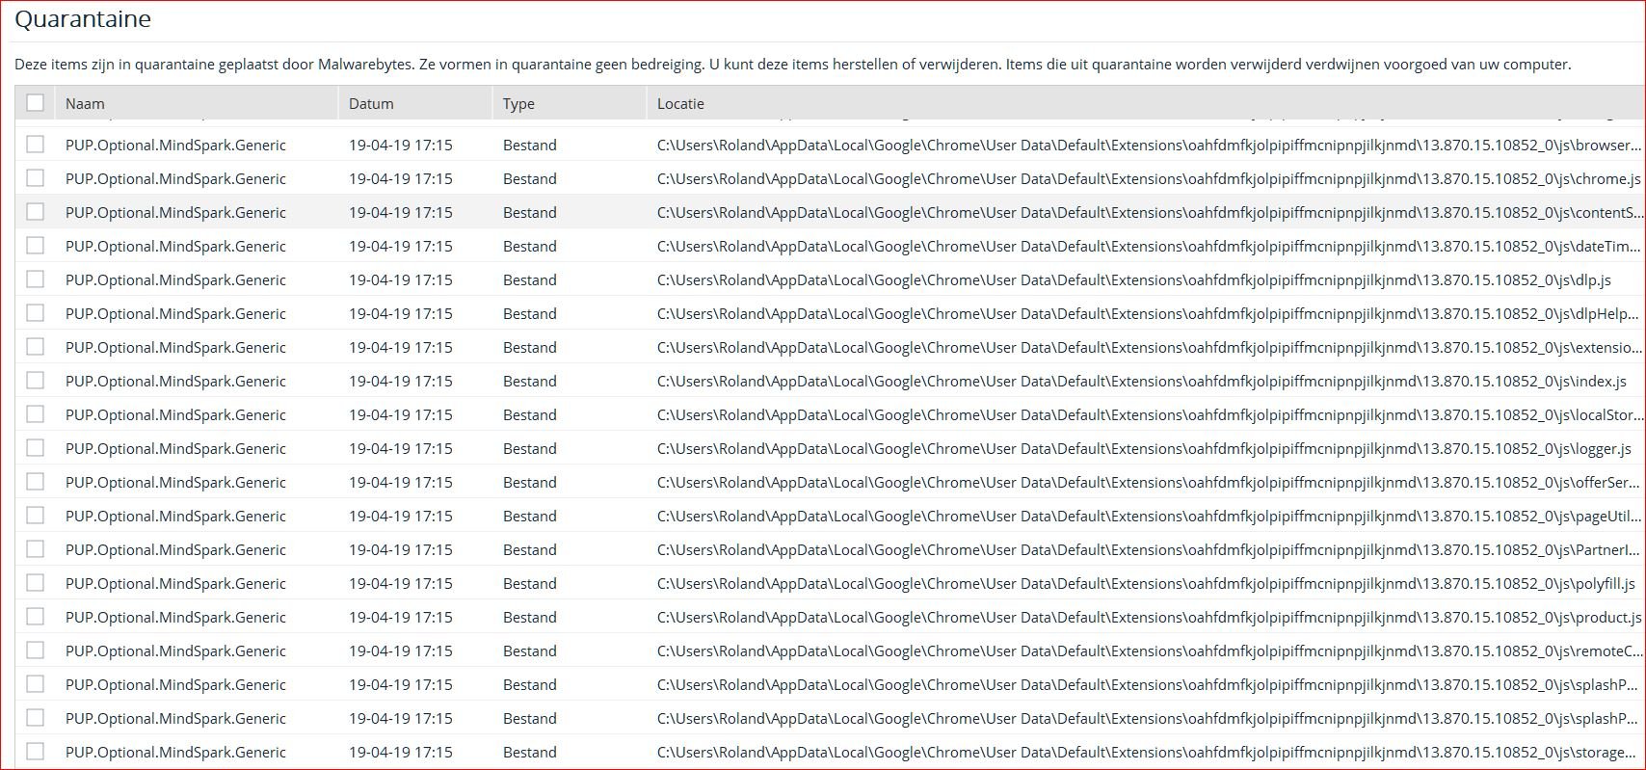The height and width of the screenshot is (770, 1646).
Task: Click the path ending in polyfill.js
Action: click(x=1146, y=583)
